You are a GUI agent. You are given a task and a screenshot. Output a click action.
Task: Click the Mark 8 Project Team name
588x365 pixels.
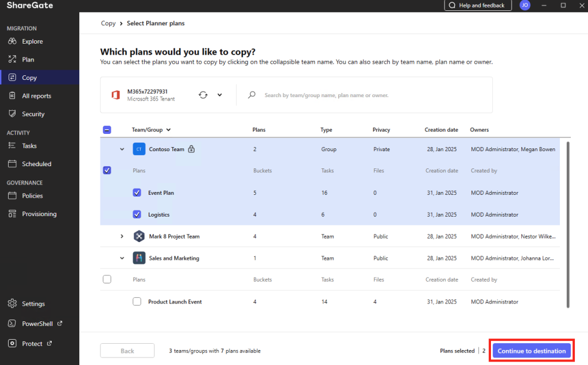[174, 236]
